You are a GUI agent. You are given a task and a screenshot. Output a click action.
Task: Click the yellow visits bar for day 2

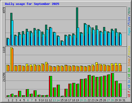[x=11, y=59]
